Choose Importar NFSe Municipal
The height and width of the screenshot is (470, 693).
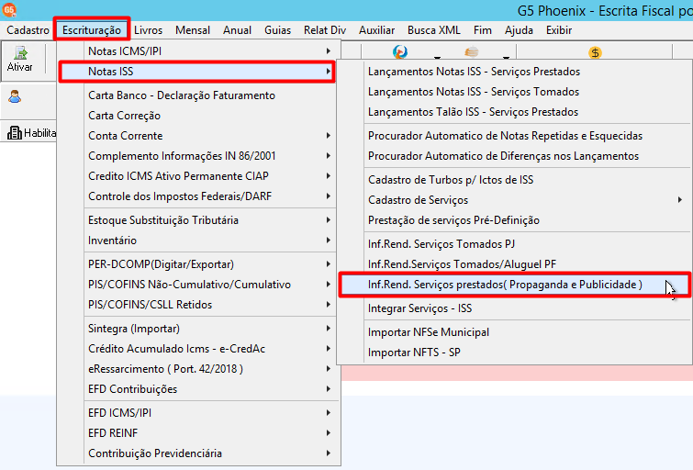click(x=514, y=332)
